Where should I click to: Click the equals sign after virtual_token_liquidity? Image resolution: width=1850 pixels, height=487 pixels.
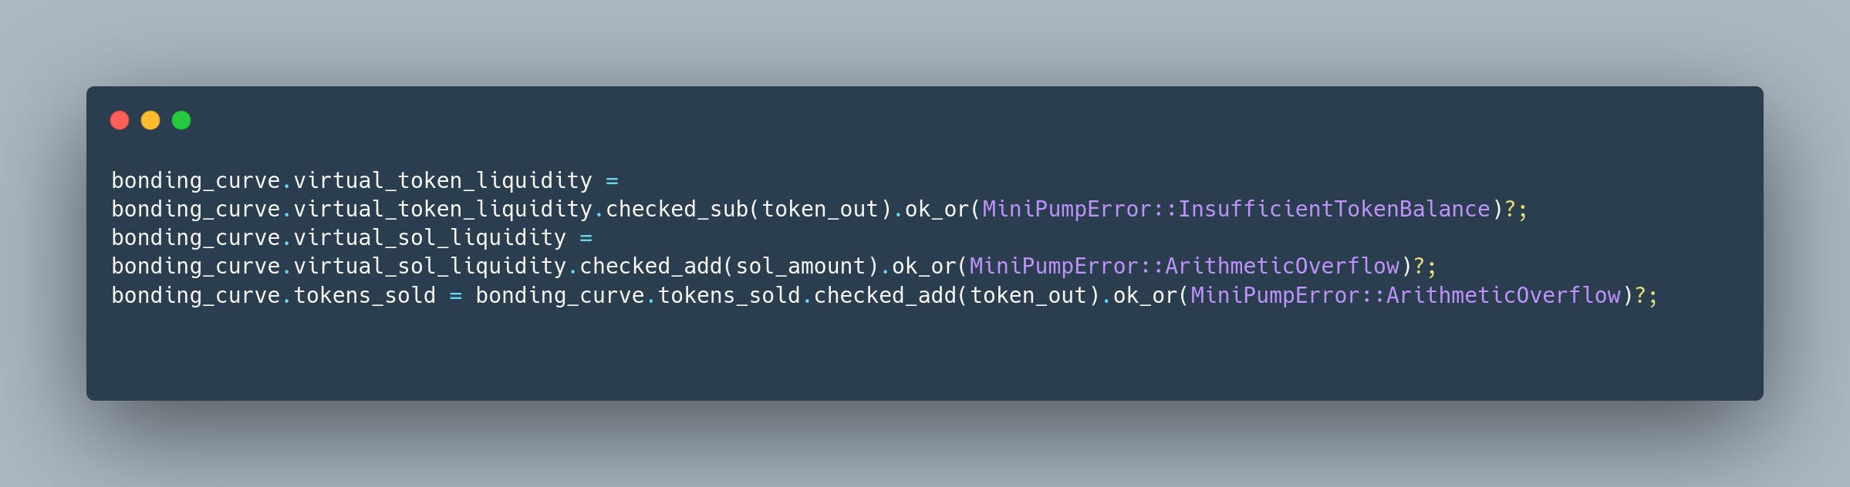tap(612, 180)
